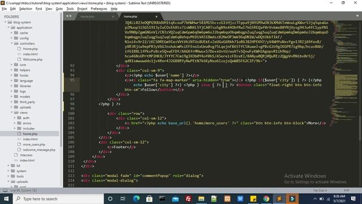This screenshot has height=204, width=362.
Task: Open the Windows Start menu
Action: pos(6,199)
